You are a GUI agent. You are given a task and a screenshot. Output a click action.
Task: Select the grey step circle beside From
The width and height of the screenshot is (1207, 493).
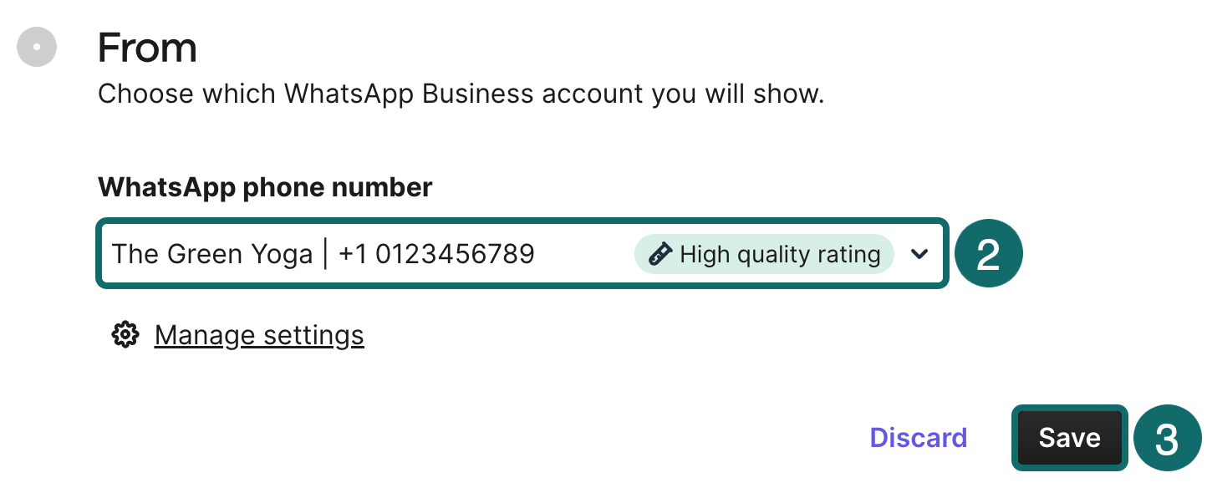37,48
